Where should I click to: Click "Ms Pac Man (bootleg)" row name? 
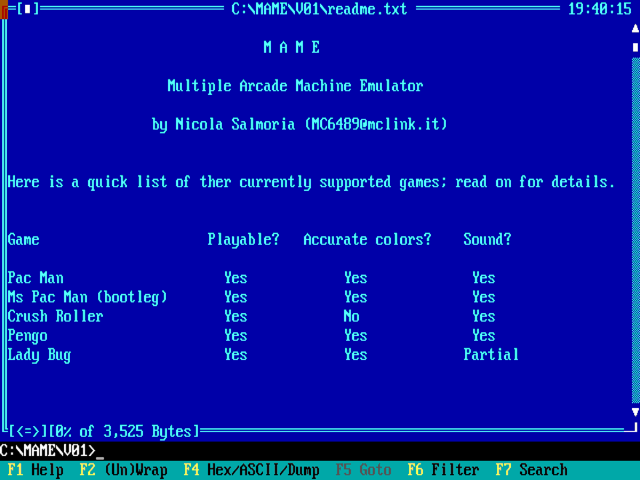click(87, 297)
